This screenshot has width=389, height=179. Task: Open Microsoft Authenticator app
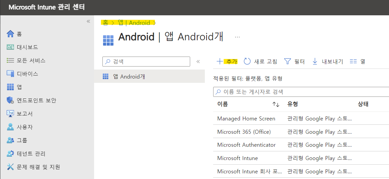tap(246, 145)
